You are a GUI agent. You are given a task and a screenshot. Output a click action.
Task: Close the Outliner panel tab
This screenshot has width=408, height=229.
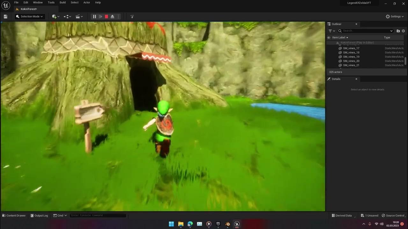[356, 24]
